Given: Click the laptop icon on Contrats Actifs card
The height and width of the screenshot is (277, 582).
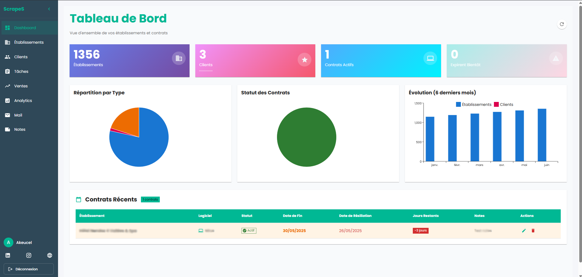Looking at the screenshot, I should (430, 58).
